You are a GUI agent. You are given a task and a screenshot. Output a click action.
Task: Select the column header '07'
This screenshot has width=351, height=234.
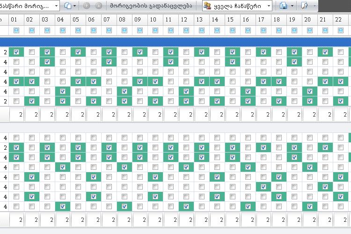[x=109, y=20]
